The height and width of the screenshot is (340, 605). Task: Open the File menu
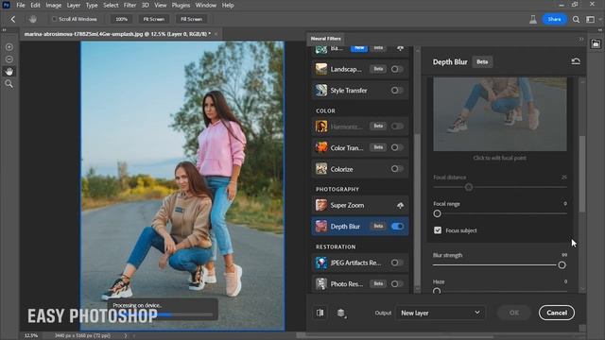point(21,5)
